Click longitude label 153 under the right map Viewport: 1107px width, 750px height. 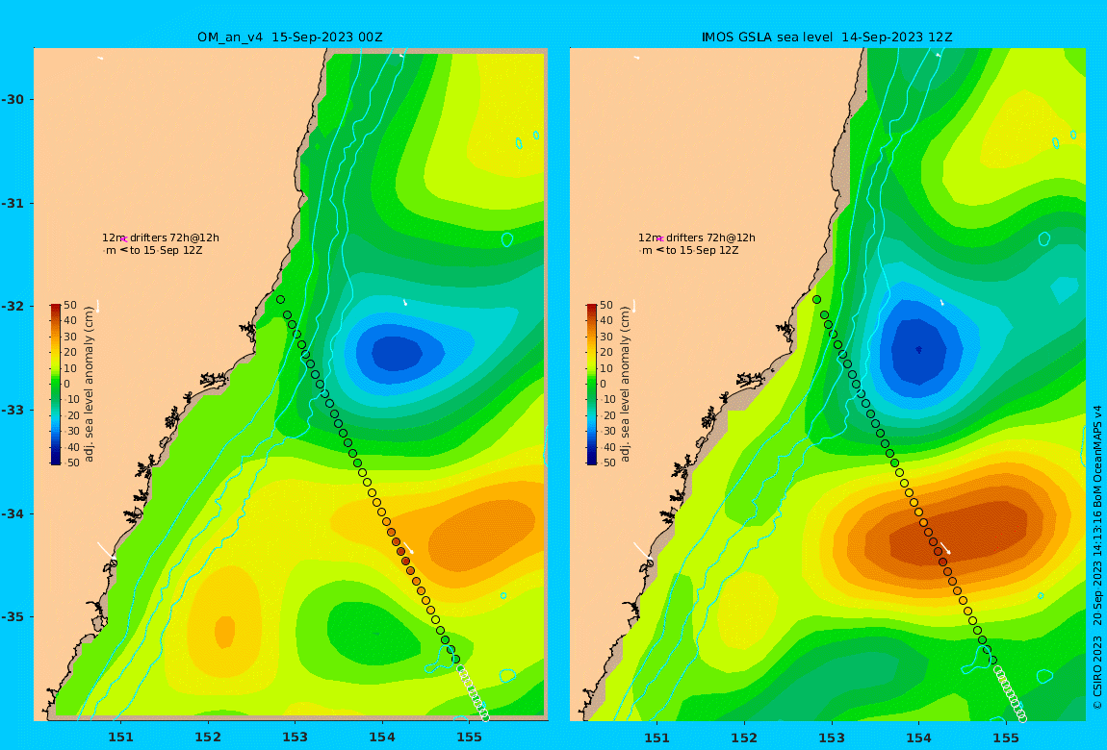click(x=832, y=738)
